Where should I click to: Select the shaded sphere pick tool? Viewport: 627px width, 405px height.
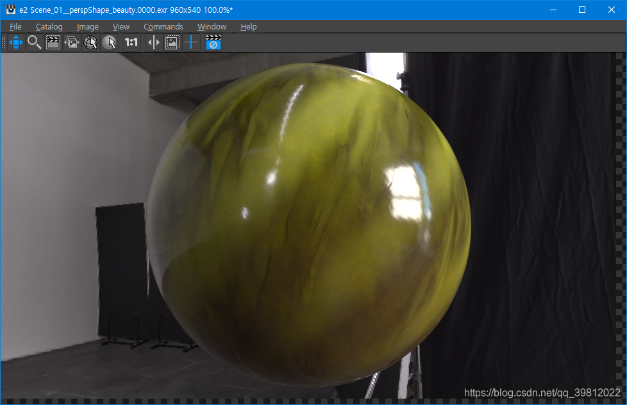click(109, 42)
